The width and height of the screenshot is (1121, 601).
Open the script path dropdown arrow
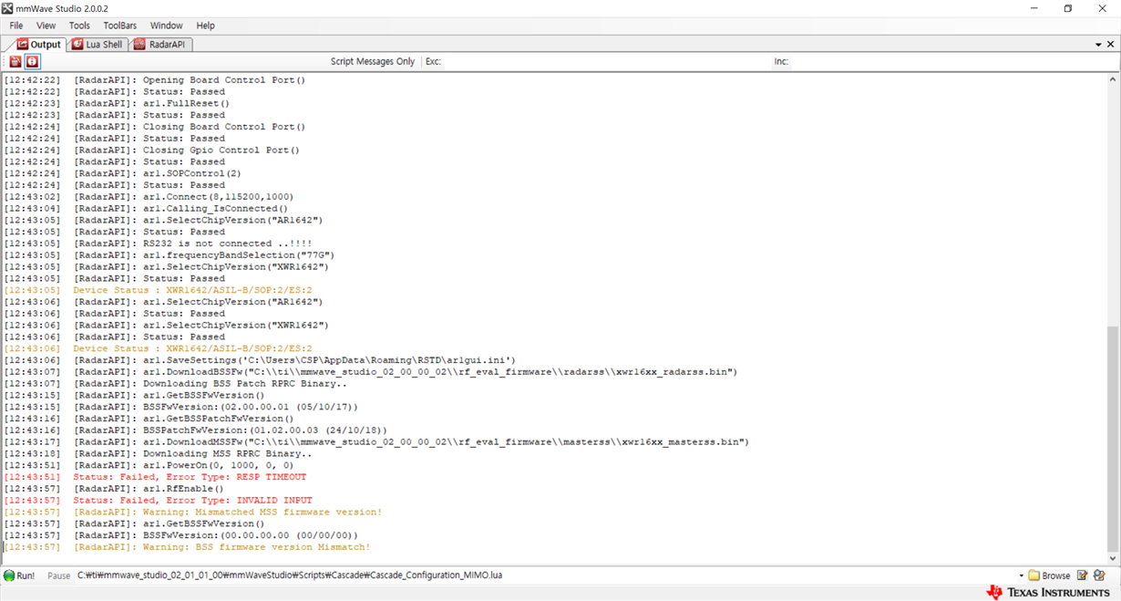pyautogui.click(x=1021, y=575)
